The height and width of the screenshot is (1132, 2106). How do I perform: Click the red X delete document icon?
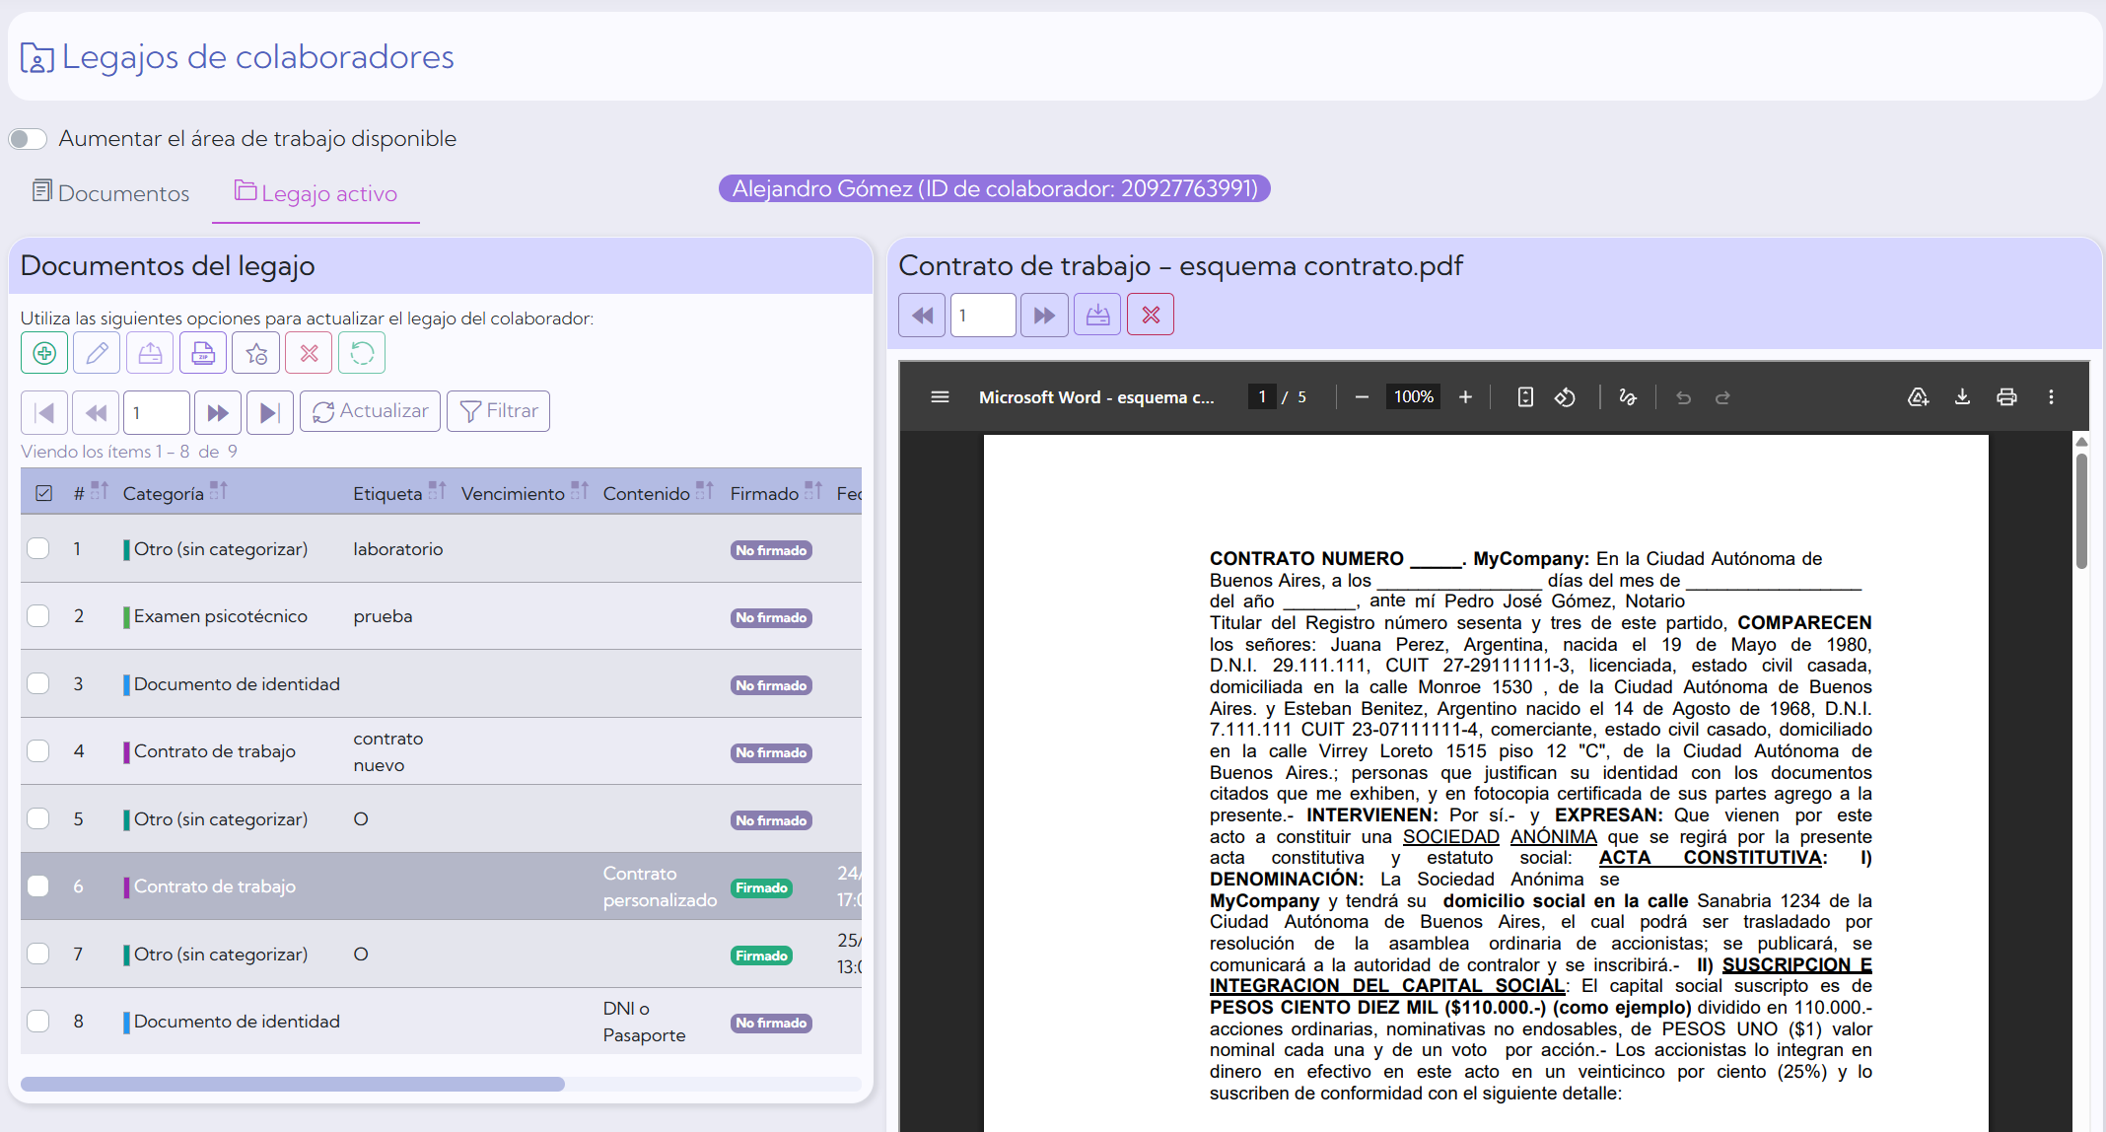[309, 353]
